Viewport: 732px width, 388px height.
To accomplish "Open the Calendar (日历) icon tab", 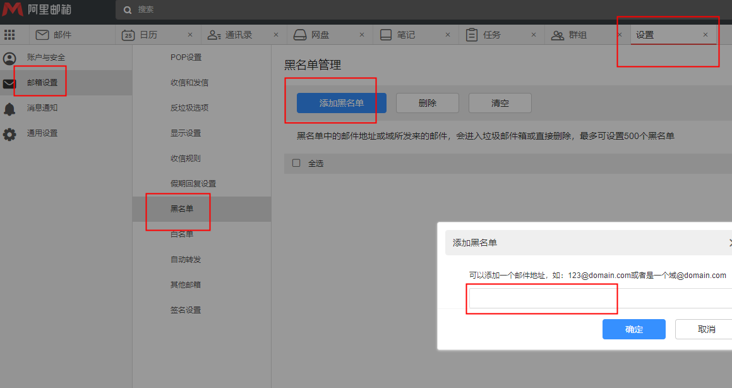I will (x=128, y=35).
